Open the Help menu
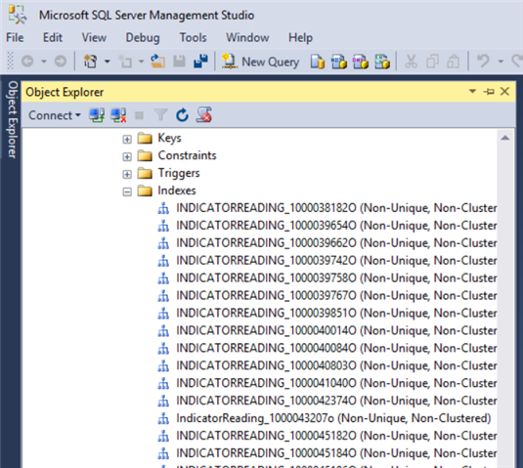The width and height of the screenshot is (523, 468). (300, 37)
